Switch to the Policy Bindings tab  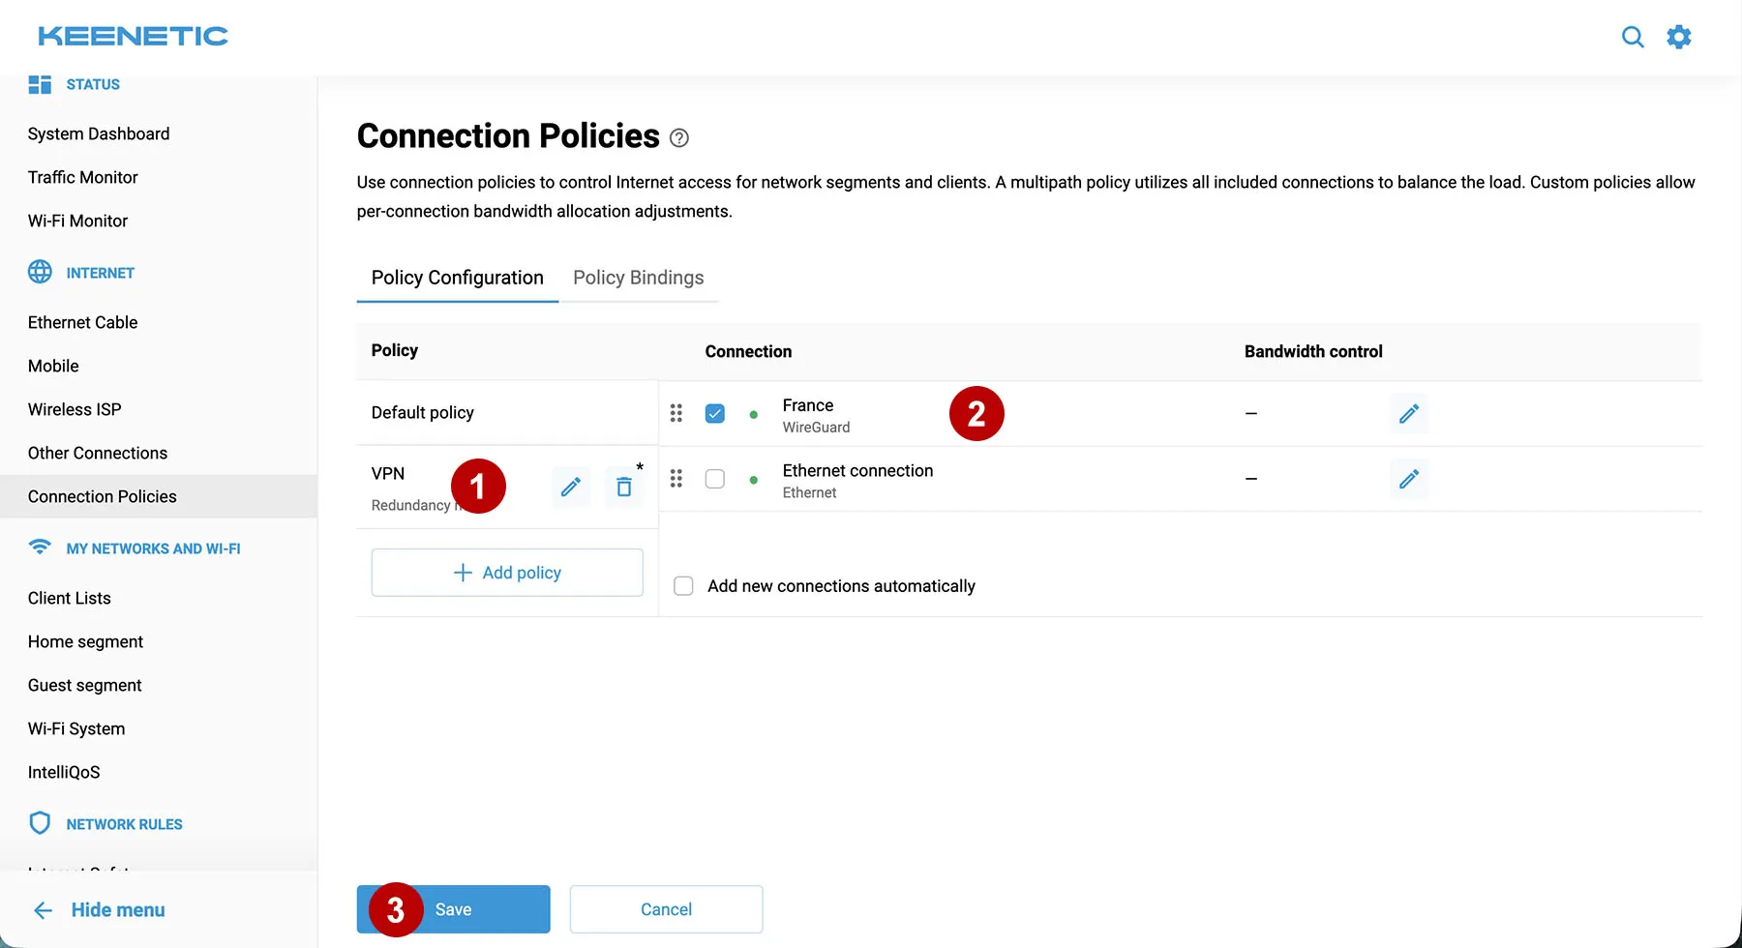(x=638, y=278)
